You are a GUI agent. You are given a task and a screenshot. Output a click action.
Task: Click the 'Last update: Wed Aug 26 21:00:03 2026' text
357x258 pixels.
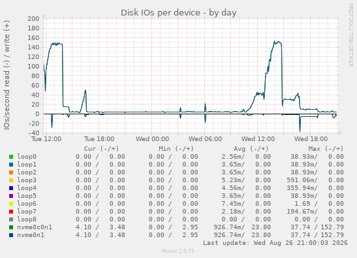tap(275, 243)
